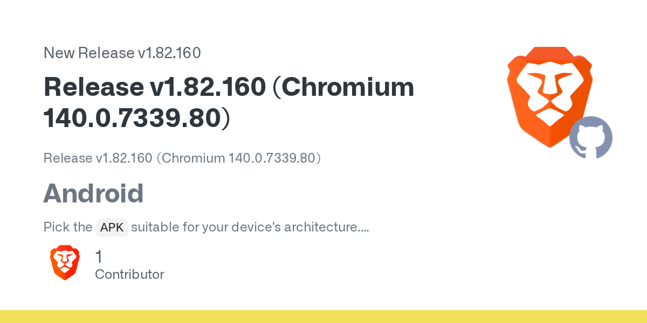This screenshot has width=647, height=323.
Task: Open the small Brave contributor avatar
Action: 65,263
